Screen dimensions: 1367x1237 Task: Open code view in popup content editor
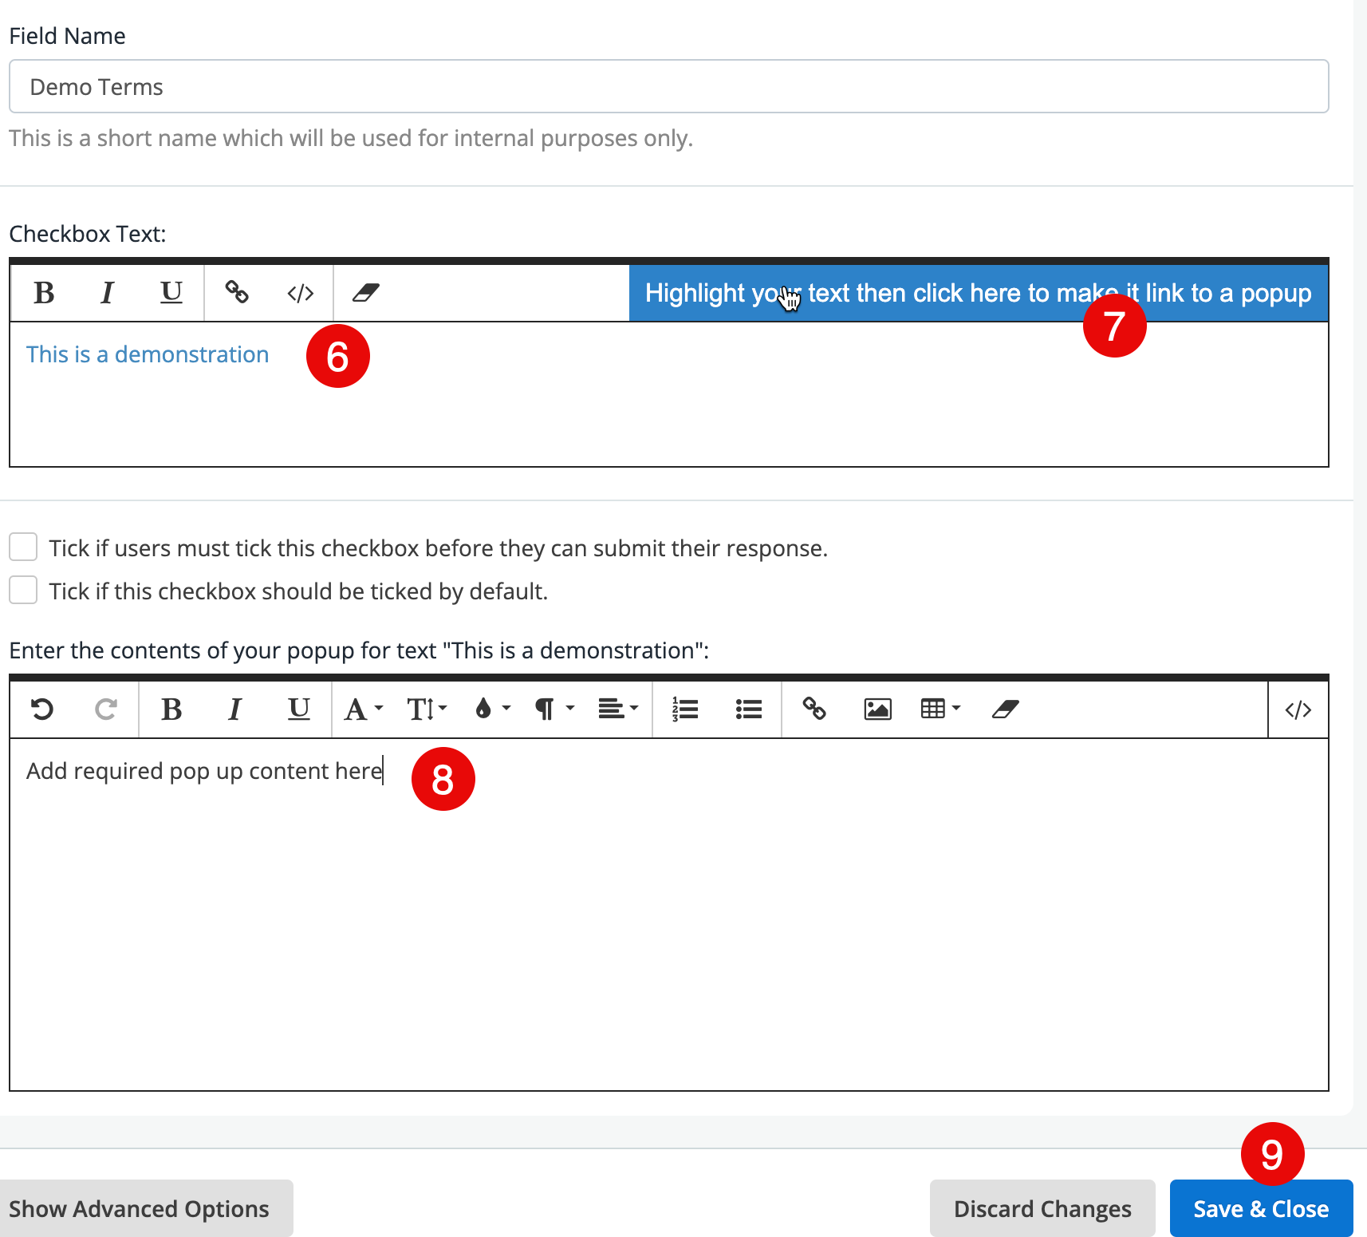pos(1298,709)
